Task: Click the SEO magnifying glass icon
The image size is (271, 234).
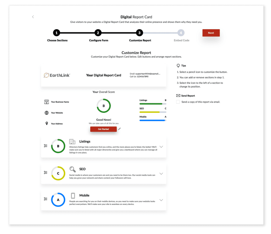Action: [x=73, y=169]
